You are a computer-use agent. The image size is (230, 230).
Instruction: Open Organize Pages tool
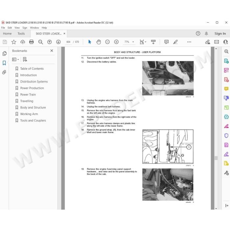[226, 70]
